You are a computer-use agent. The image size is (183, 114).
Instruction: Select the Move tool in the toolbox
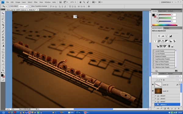pos(3,13)
